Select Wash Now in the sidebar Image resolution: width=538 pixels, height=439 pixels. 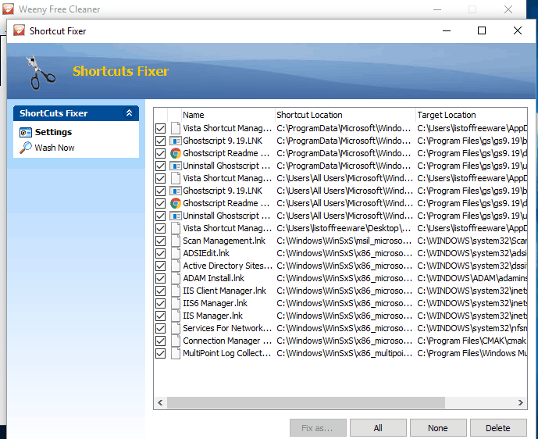coord(55,148)
